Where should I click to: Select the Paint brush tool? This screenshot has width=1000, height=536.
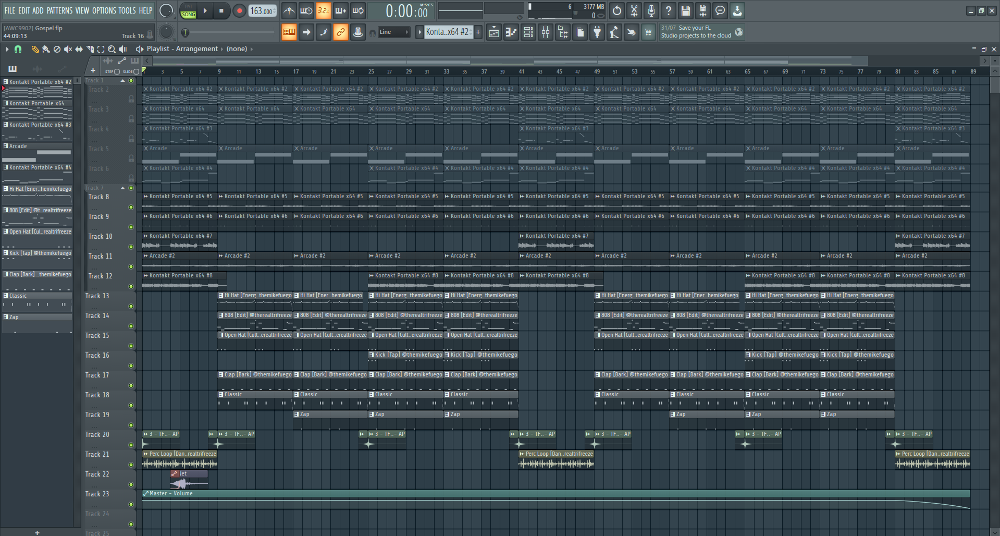point(46,49)
